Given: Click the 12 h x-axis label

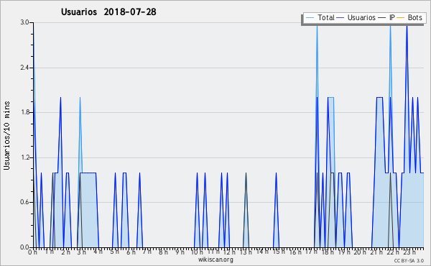Looking at the screenshot, I should 230,252.
